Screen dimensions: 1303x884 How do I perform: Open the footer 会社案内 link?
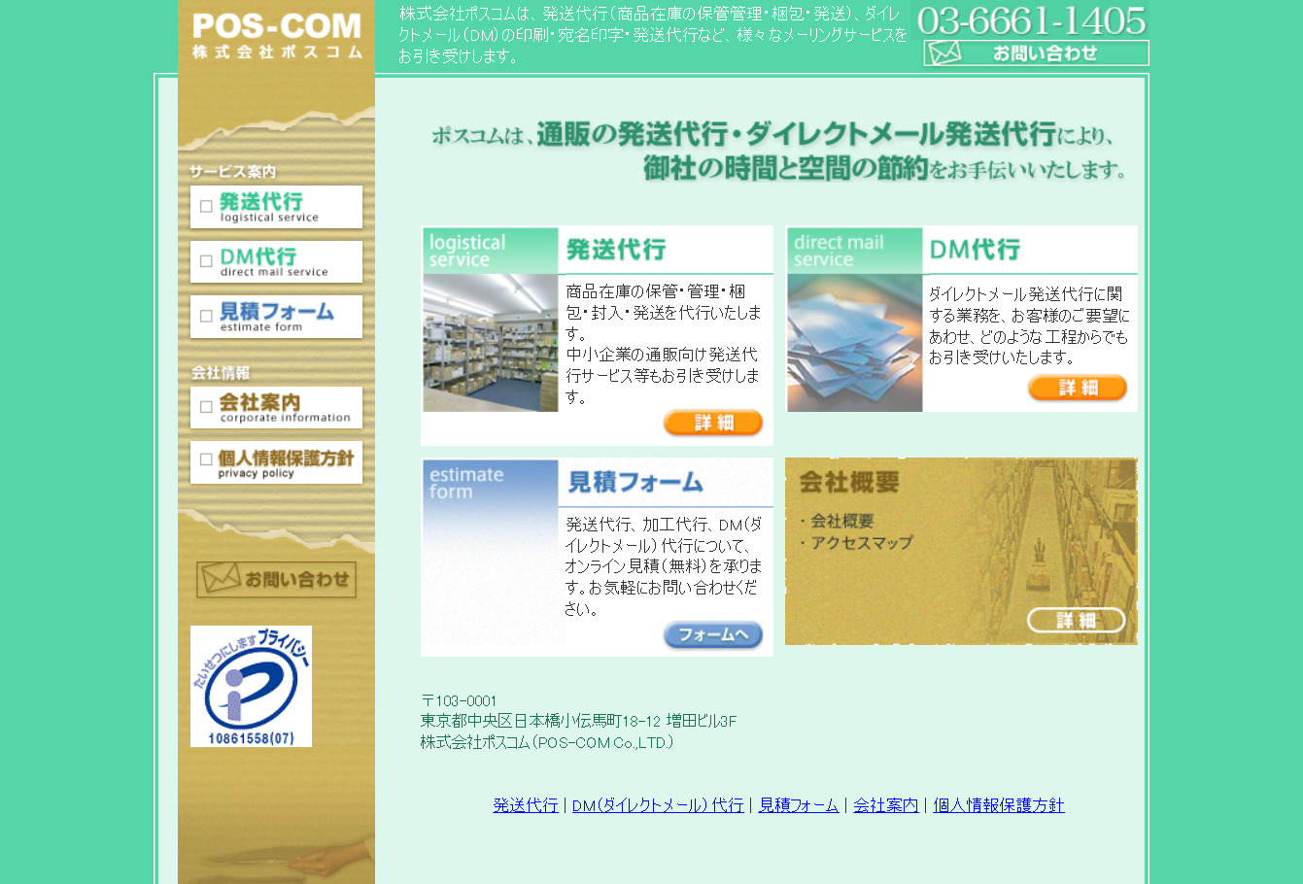[x=886, y=805]
